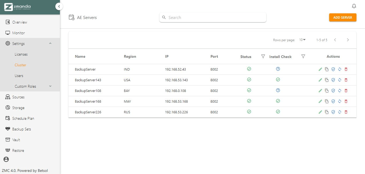Click the ADD SERVER button
Screen dimensions: 365x174
click(343, 18)
